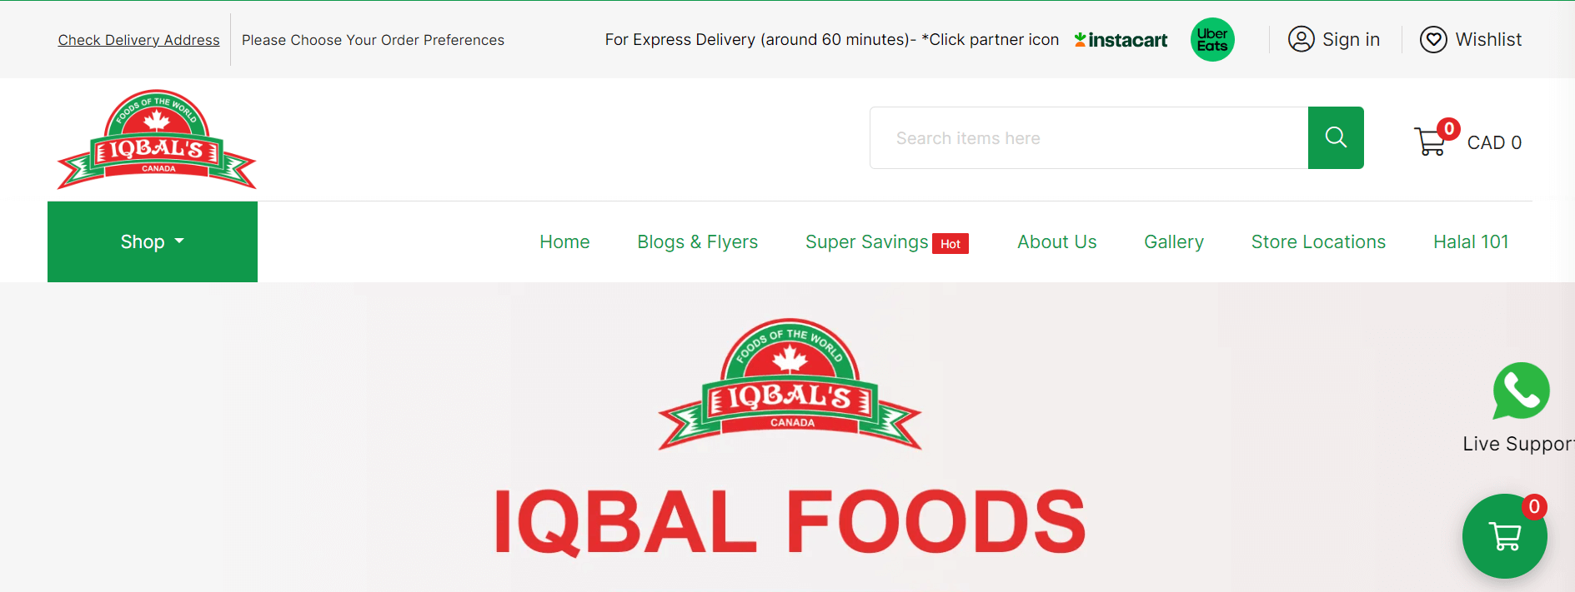Visit the About Us page
Screen dimensions: 1575x592
[1056, 241]
